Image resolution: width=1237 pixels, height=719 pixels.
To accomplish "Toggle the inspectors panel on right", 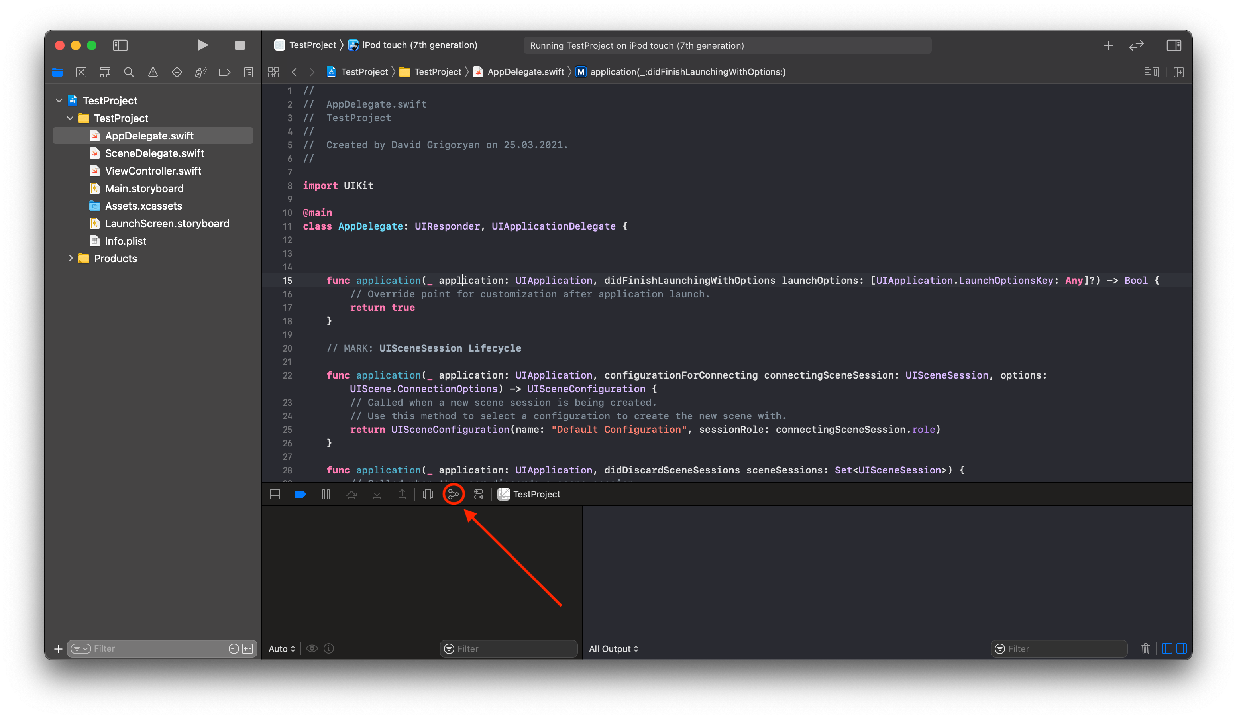I will click(x=1174, y=46).
